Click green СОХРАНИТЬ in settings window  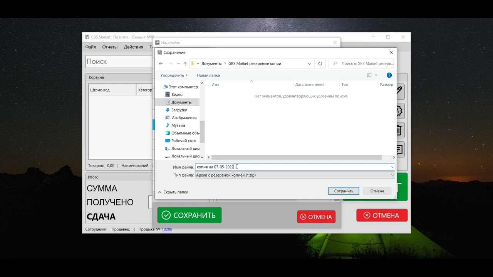(x=189, y=215)
